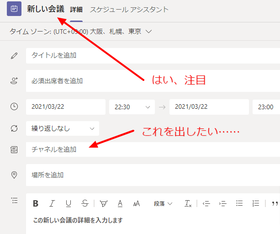This screenshot has height=234, width=280.
Task: Clear all text formatting
Action: (x=188, y=203)
